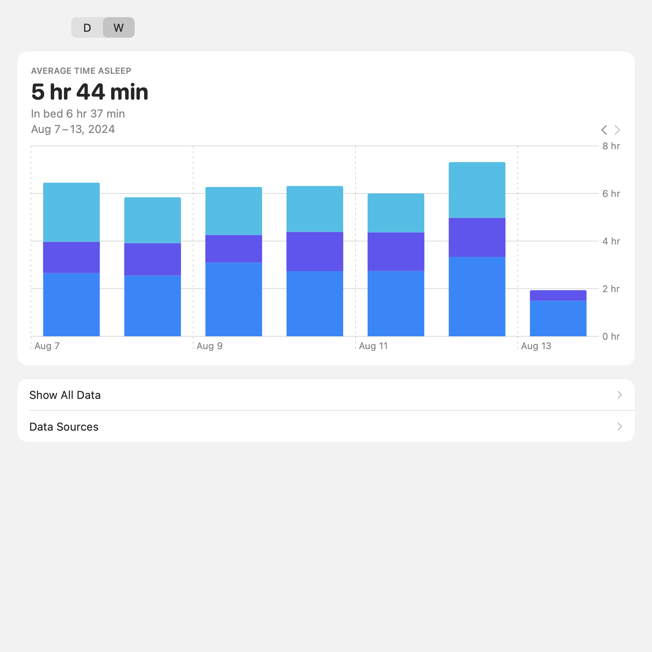
Task: Select the Aug 11 sleep bar
Action: click(x=396, y=265)
